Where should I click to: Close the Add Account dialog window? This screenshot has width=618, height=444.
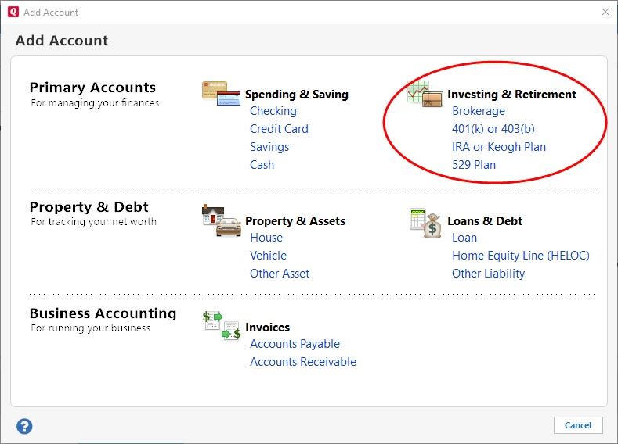(605, 12)
